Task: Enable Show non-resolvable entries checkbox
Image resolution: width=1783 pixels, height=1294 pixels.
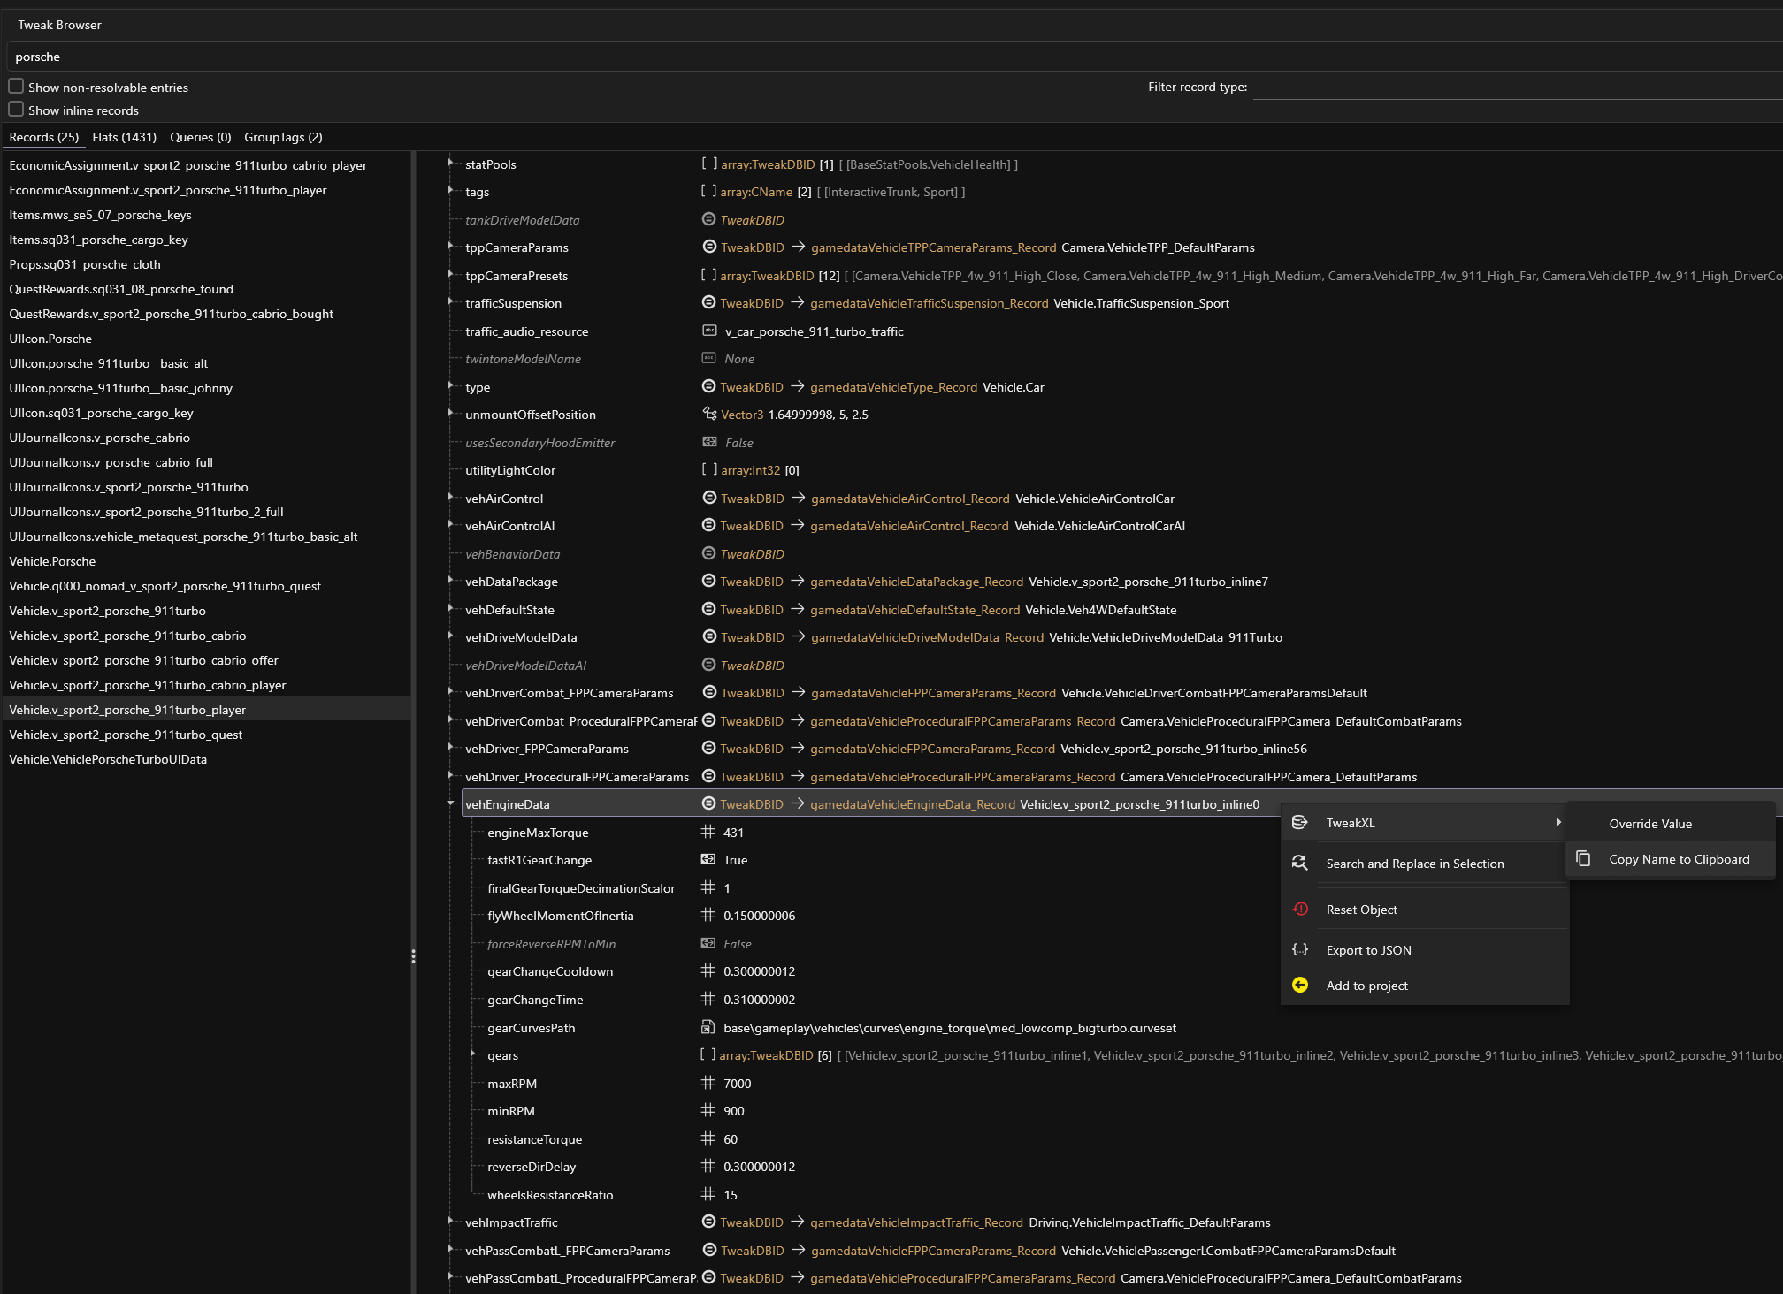Action: (x=16, y=87)
